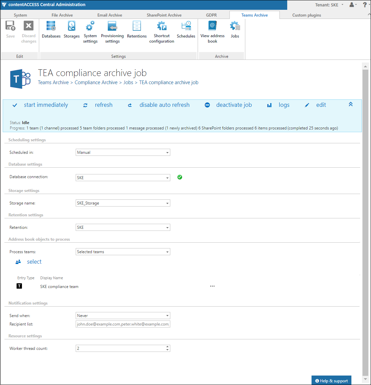The width and height of the screenshot is (371, 385).
Task: Switch to the GDPR tab
Action: click(212, 15)
